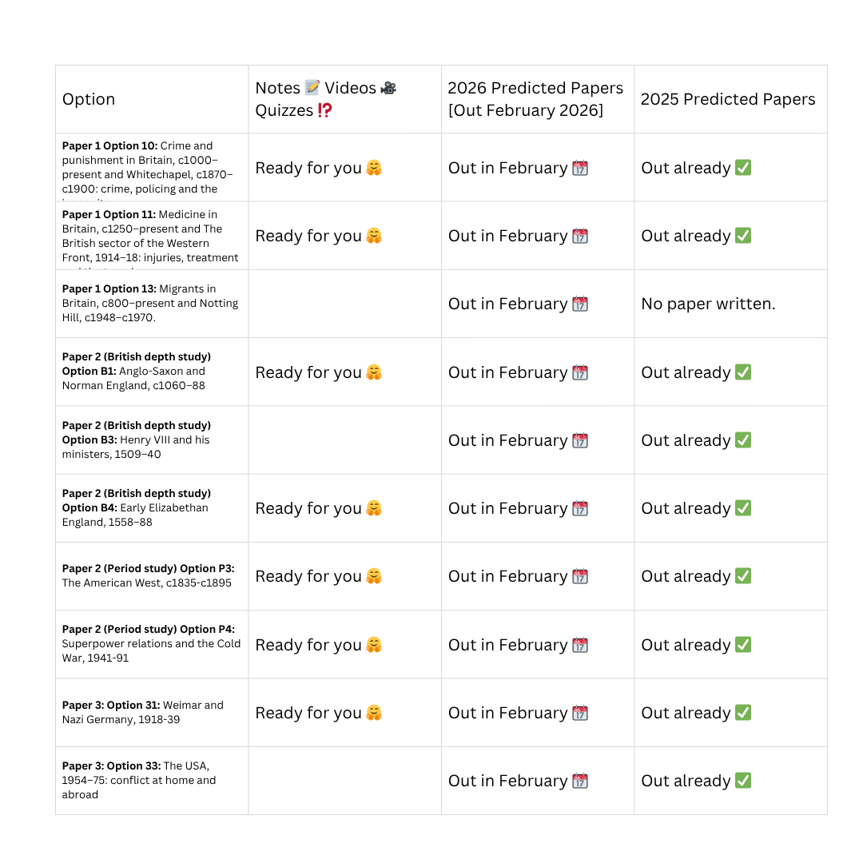Screen dimensions: 863x863
Task: Click the 2025 Predicted Papers header
Action: coord(728,99)
